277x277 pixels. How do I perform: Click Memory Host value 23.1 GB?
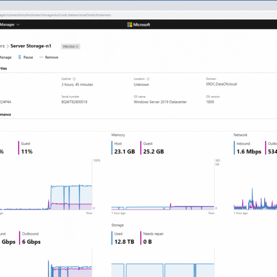tap(125, 152)
